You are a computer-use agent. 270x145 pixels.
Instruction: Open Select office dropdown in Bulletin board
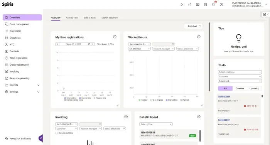click(156, 124)
